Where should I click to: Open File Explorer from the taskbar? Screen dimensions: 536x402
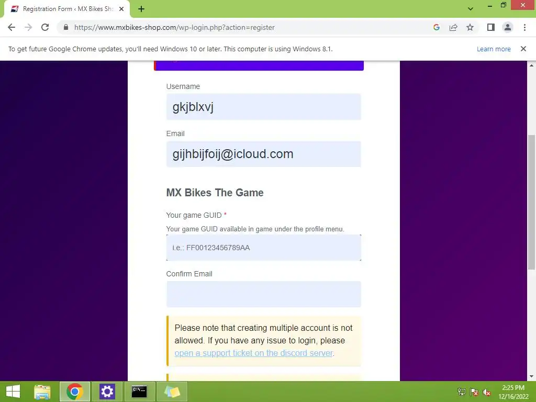[x=42, y=392]
